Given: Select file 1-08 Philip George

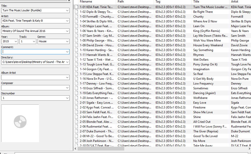Looking at the screenshot, I should tap(97, 41).
